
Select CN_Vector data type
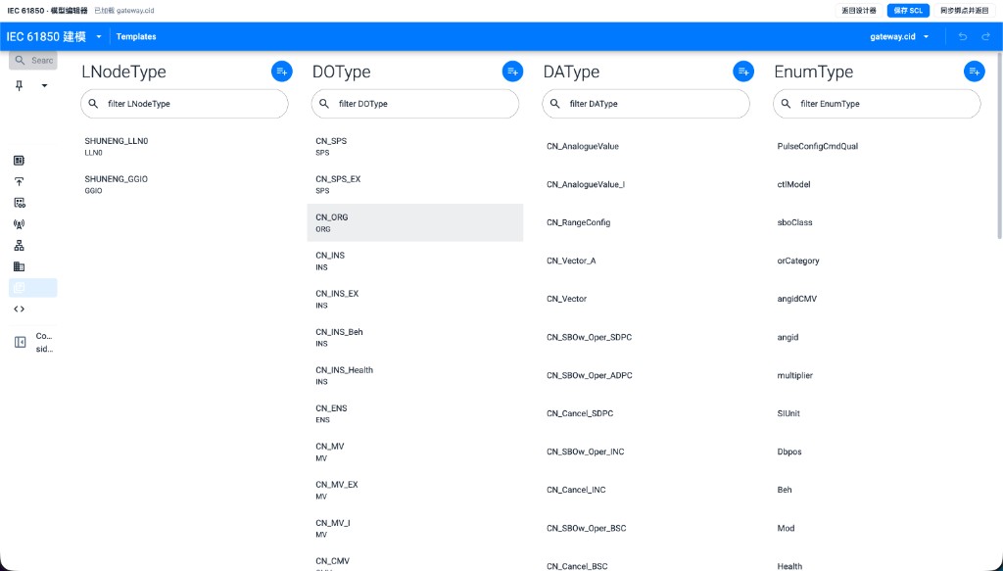[x=646, y=300]
